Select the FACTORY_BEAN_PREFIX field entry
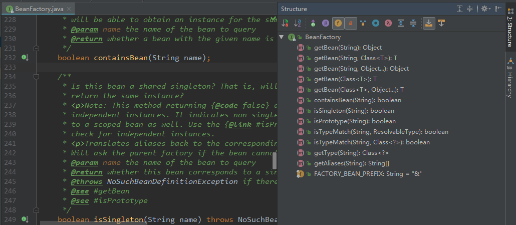This screenshot has width=516, height=225. coord(367,173)
